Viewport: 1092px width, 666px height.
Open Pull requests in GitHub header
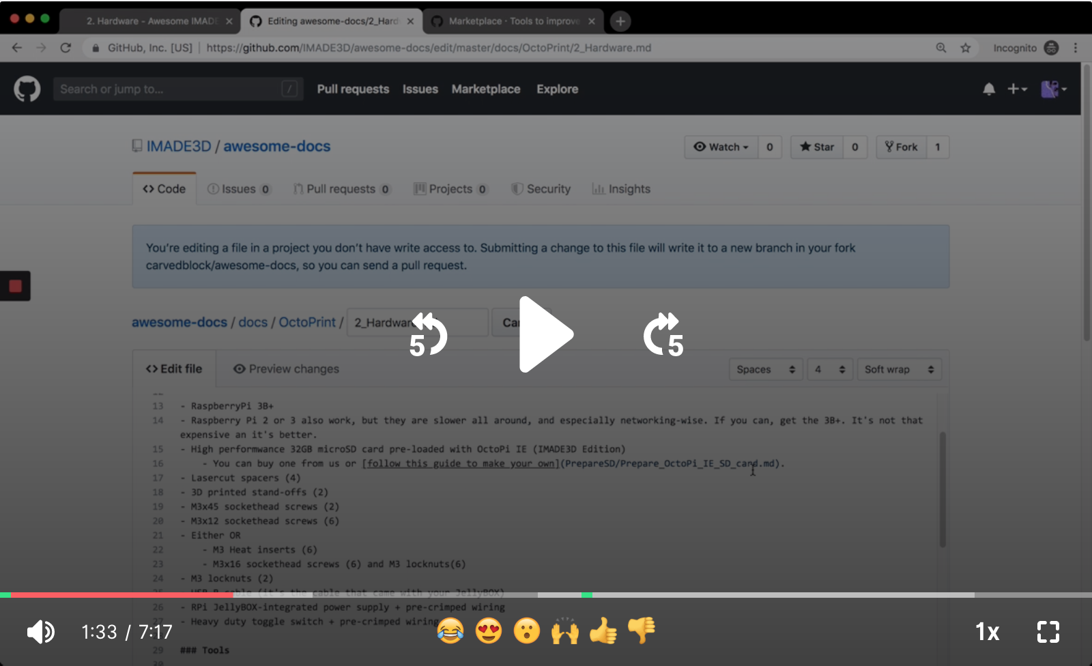tap(353, 89)
